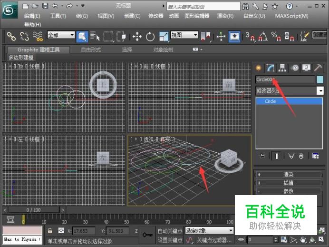Toggle Set Key mode (设置关键点)
The width and height of the screenshot is (329, 247).
click(x=170, y=240)
